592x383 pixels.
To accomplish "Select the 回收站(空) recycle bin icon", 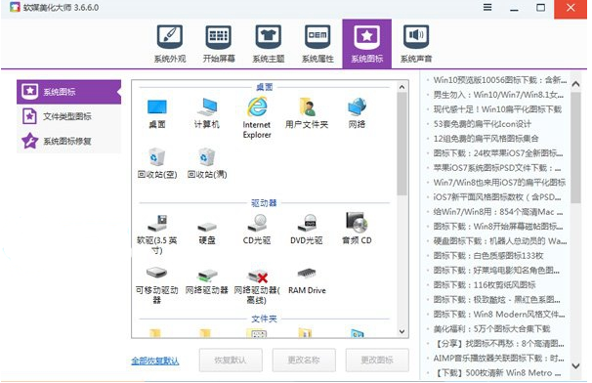I will coord(157,163).
